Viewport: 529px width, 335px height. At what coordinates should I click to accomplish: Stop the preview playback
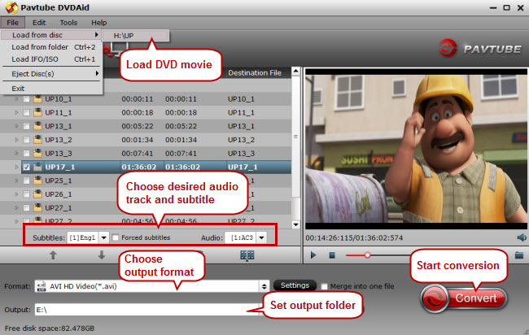point(332,255)
